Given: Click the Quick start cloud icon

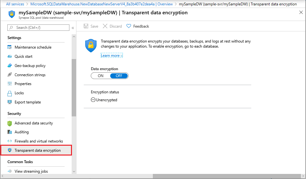Looking at the screenshot, I should coord(10,56).
